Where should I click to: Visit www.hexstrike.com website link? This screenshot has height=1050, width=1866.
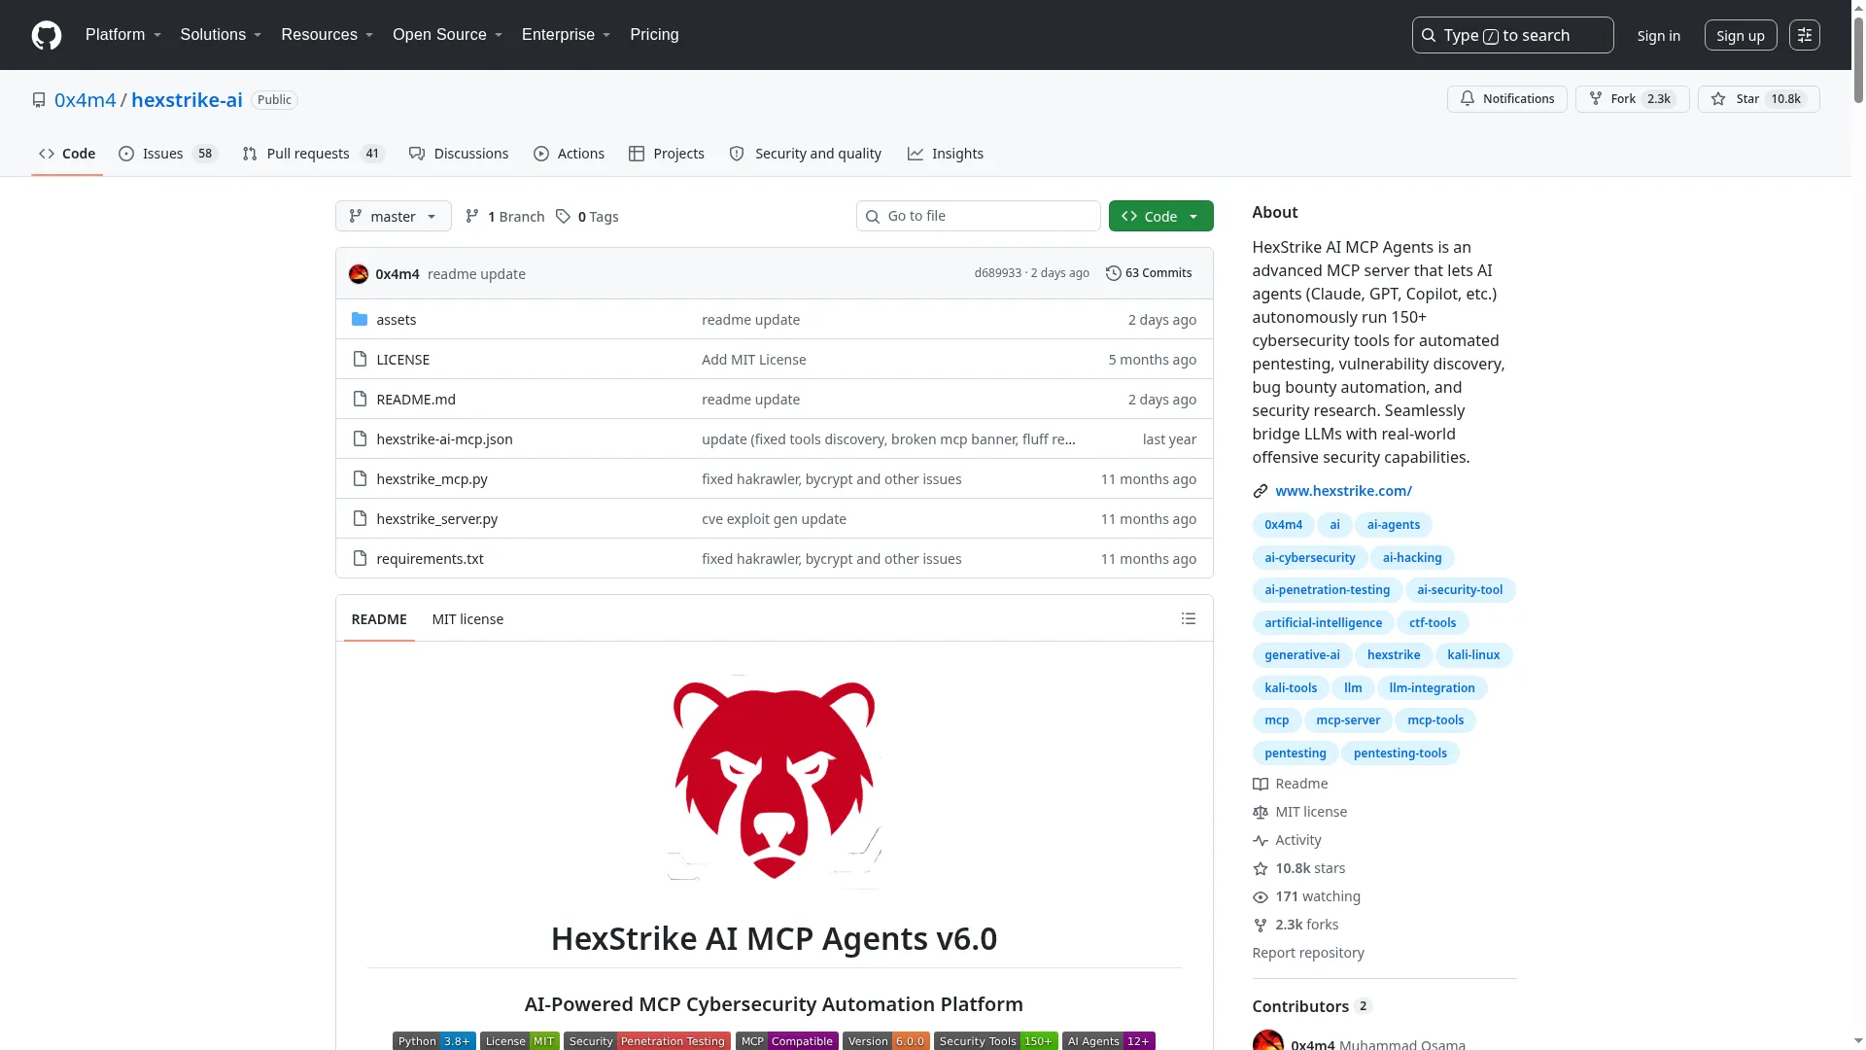[1343, 491]
